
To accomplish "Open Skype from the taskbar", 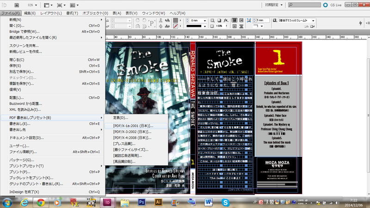I will coord(225,202).
